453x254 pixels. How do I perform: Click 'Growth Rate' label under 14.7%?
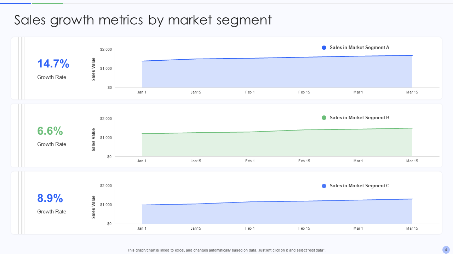coord(52,77)
